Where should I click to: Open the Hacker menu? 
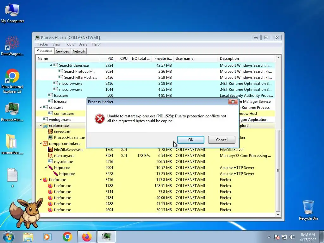coord(42,44)
